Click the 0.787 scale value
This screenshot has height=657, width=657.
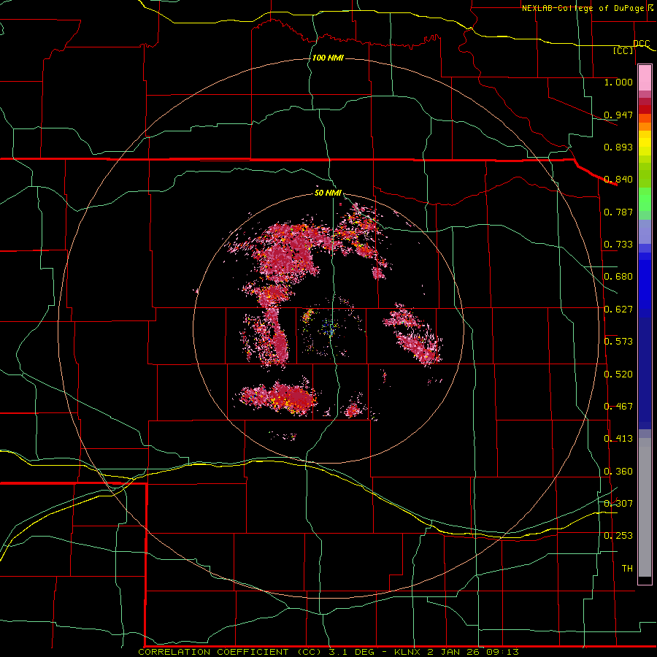pos(618,212)
